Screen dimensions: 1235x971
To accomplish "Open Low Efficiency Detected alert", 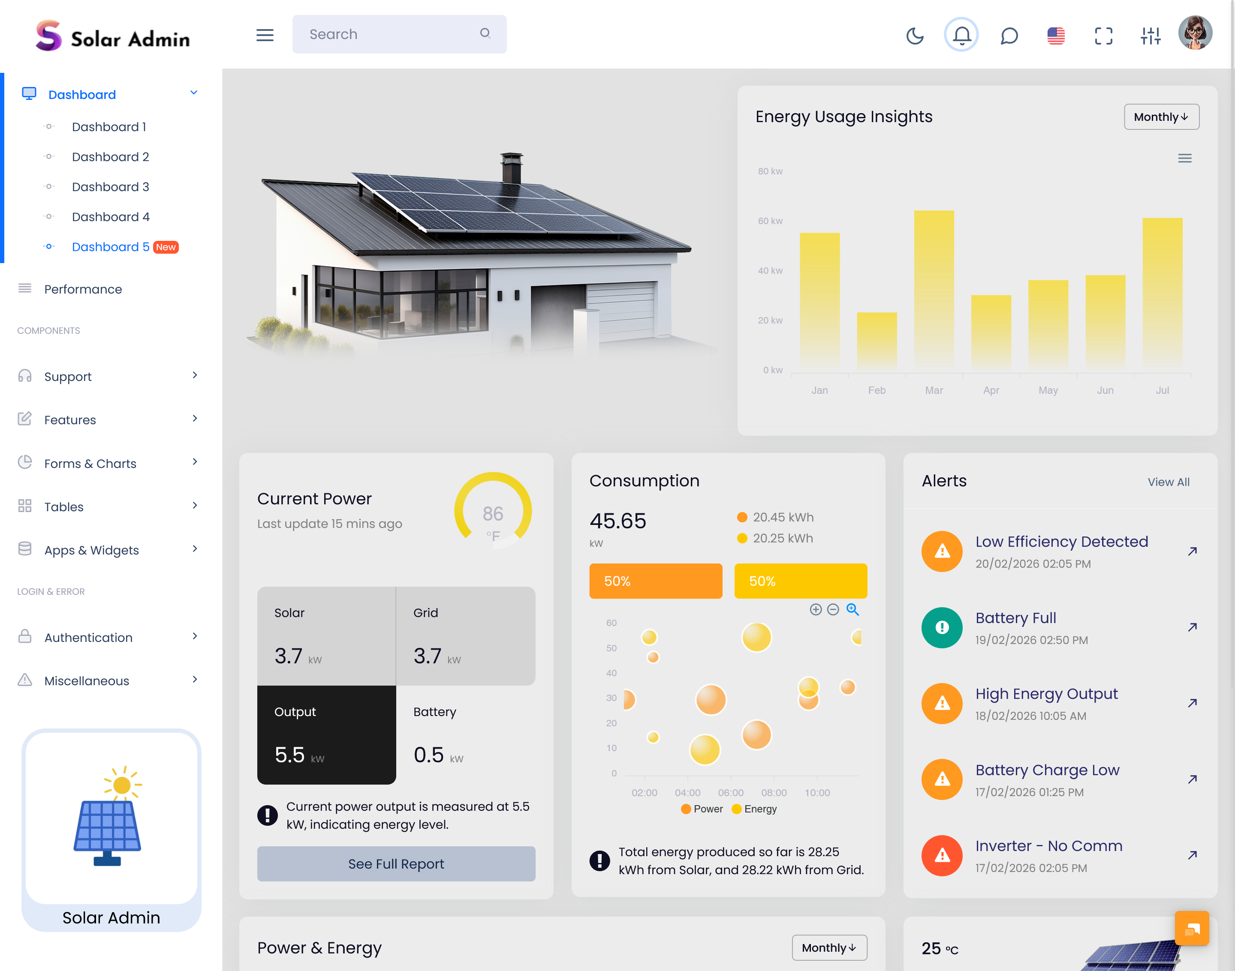I will [x=1061, y=542].
